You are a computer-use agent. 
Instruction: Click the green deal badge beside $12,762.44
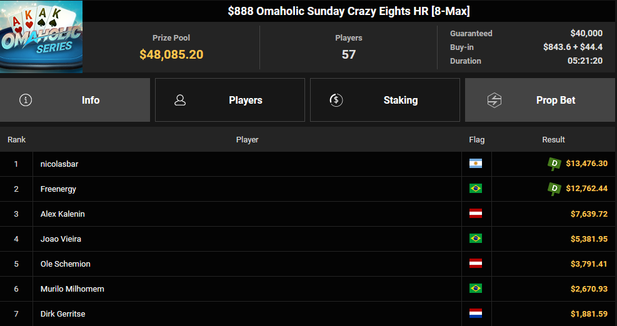click(554, 189)
